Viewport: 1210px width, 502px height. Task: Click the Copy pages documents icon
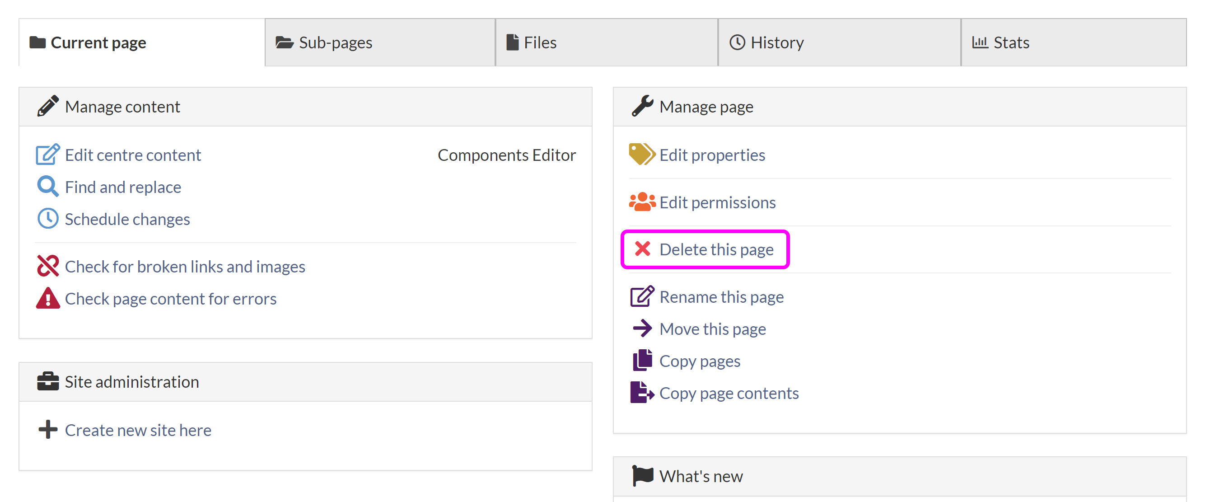[x=642, y=361]
